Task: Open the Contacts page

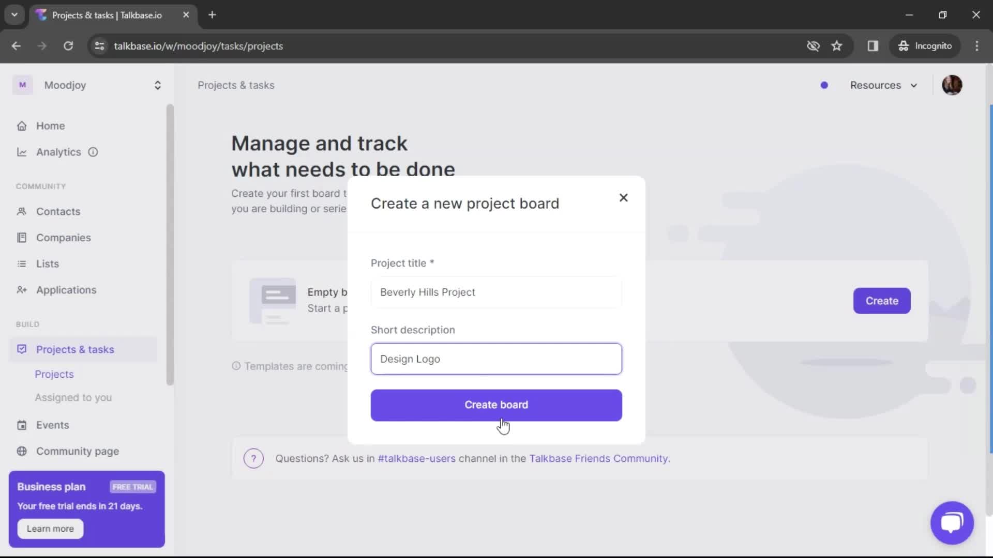Action: (x=58, y=211)
